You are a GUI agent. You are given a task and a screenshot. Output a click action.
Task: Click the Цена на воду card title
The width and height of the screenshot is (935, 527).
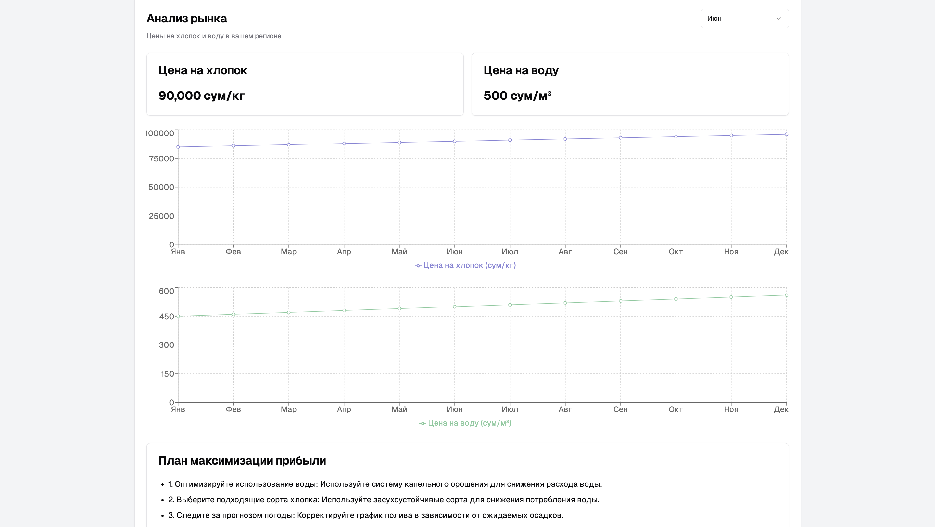pos(521,70)
